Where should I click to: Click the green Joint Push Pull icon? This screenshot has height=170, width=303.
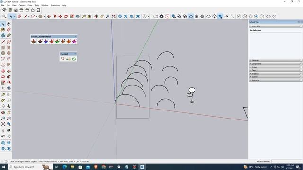[57, 41]
